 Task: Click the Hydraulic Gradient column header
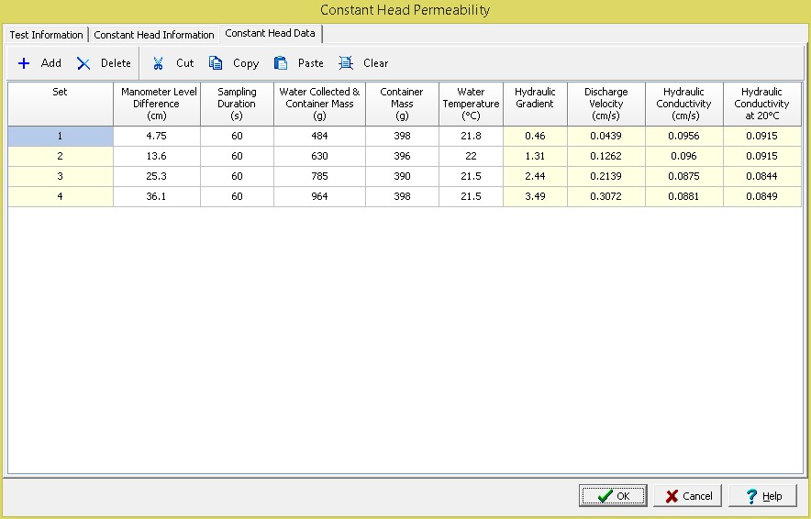(x=535, y=104)
